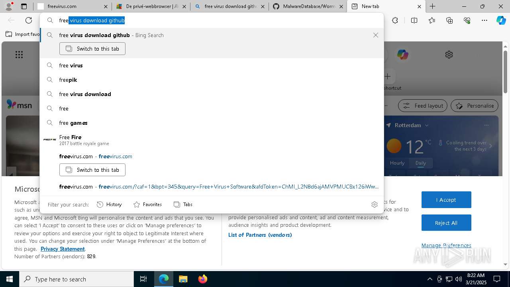Remove the free virus download github suggestion
Viewport: 510px width, 287px height.
375,35
